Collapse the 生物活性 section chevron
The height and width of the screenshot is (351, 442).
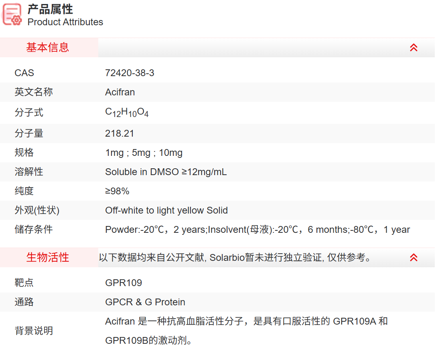pos(414,258)
